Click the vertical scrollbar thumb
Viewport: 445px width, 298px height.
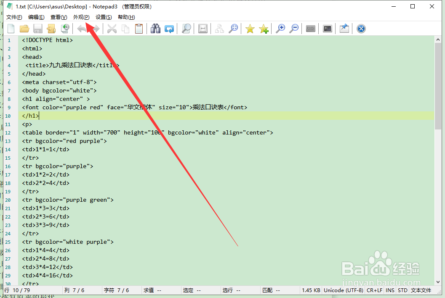(438, 86)
